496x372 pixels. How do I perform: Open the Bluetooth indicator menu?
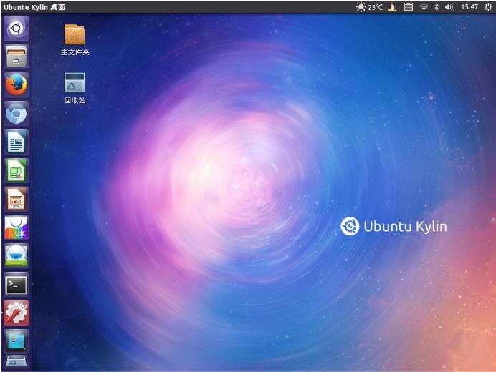437,7
